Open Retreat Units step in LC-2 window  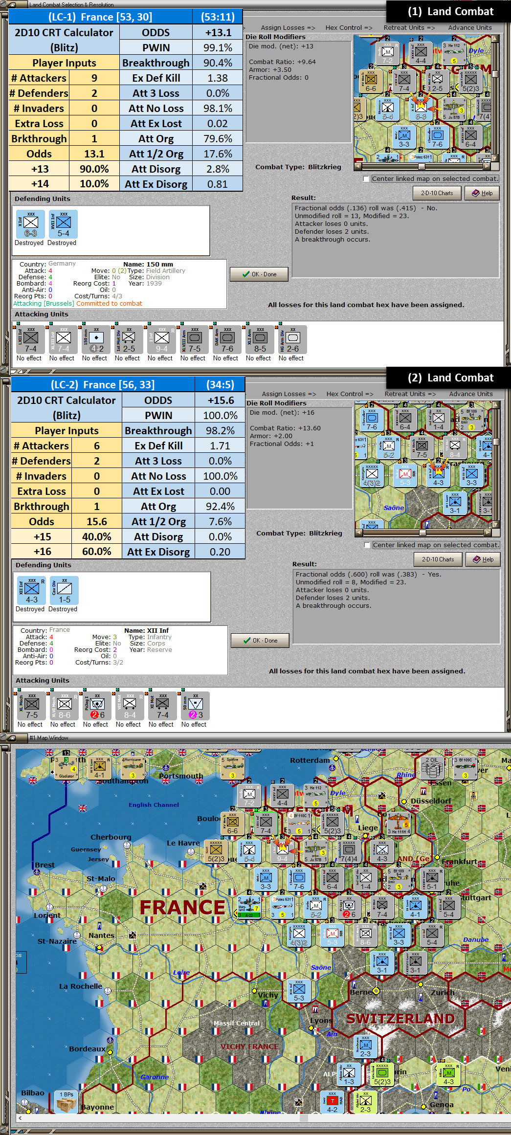click(x=410, y=394)
